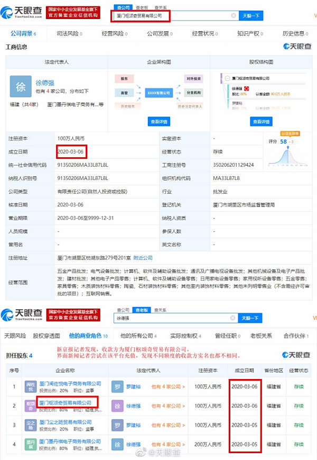Viewport: 317px width, 460px height.
Task: Open the 实际控制权 tab
Action: [185, 336]
